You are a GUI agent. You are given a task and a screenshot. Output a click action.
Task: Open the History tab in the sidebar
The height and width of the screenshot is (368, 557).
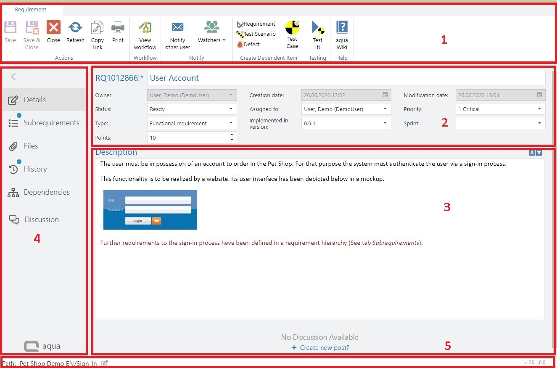(x=35, y=169)
